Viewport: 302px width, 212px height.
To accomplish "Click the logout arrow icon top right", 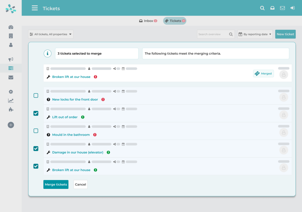I will point(292,8).
